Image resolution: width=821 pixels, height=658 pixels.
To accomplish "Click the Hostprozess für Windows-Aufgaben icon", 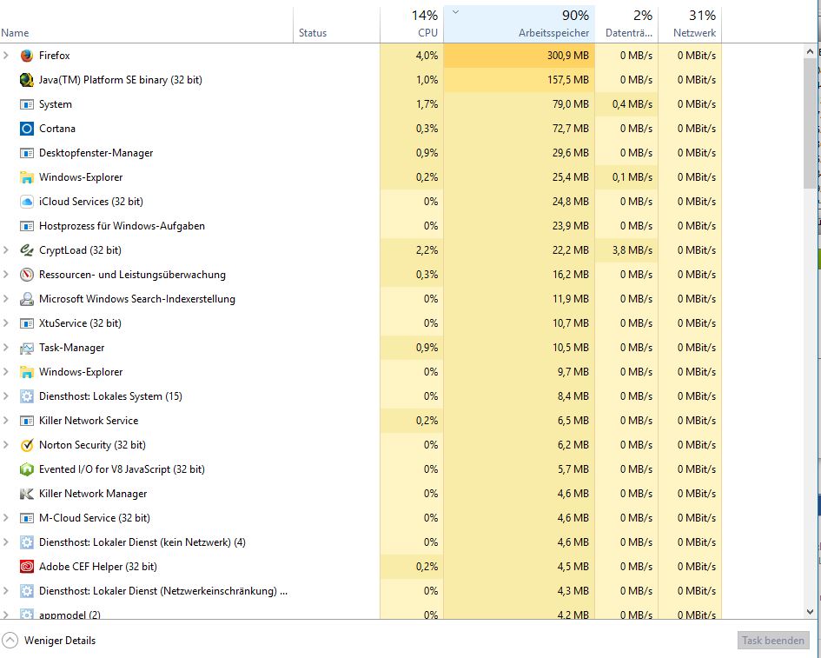I will tap(27, 226).
